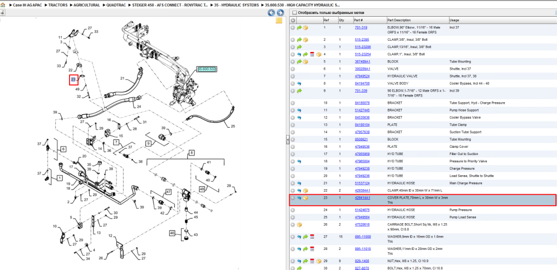The image size is (557, 270).
Task: Open part number link 701-319
Action: click(x=361, y=27)
